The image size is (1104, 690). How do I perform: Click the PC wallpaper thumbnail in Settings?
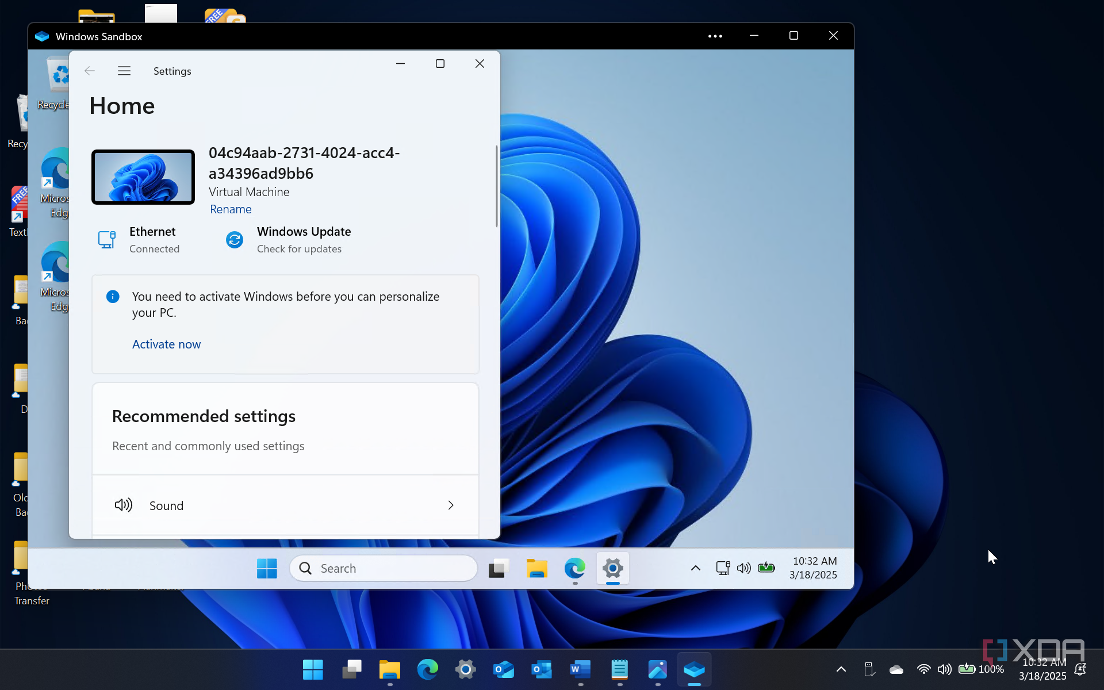(x=143, y=177)
